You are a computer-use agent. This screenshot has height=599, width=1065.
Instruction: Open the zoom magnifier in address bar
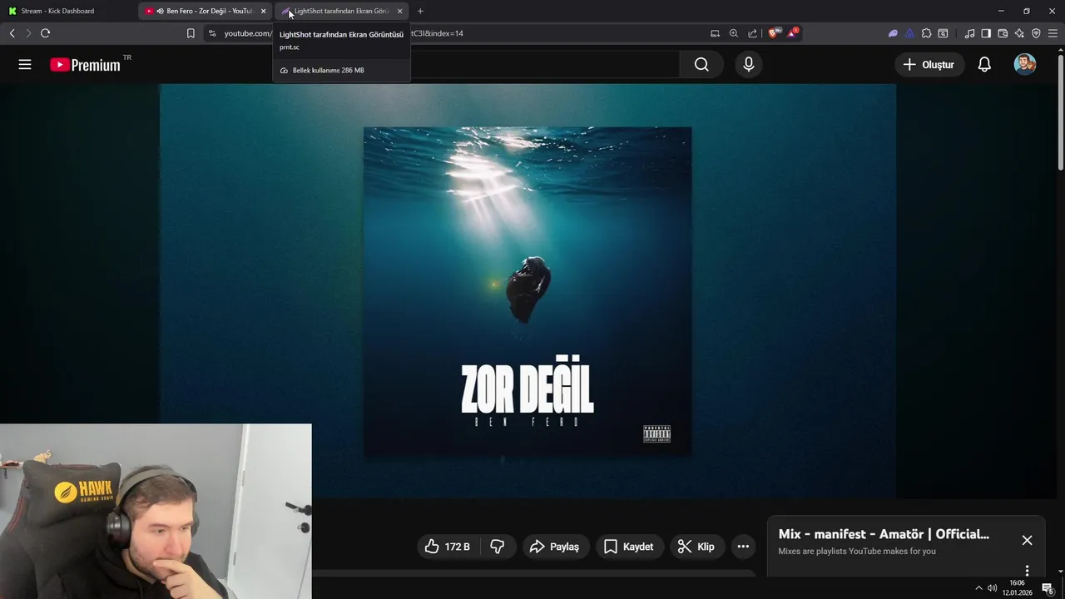tap(734, 33)
